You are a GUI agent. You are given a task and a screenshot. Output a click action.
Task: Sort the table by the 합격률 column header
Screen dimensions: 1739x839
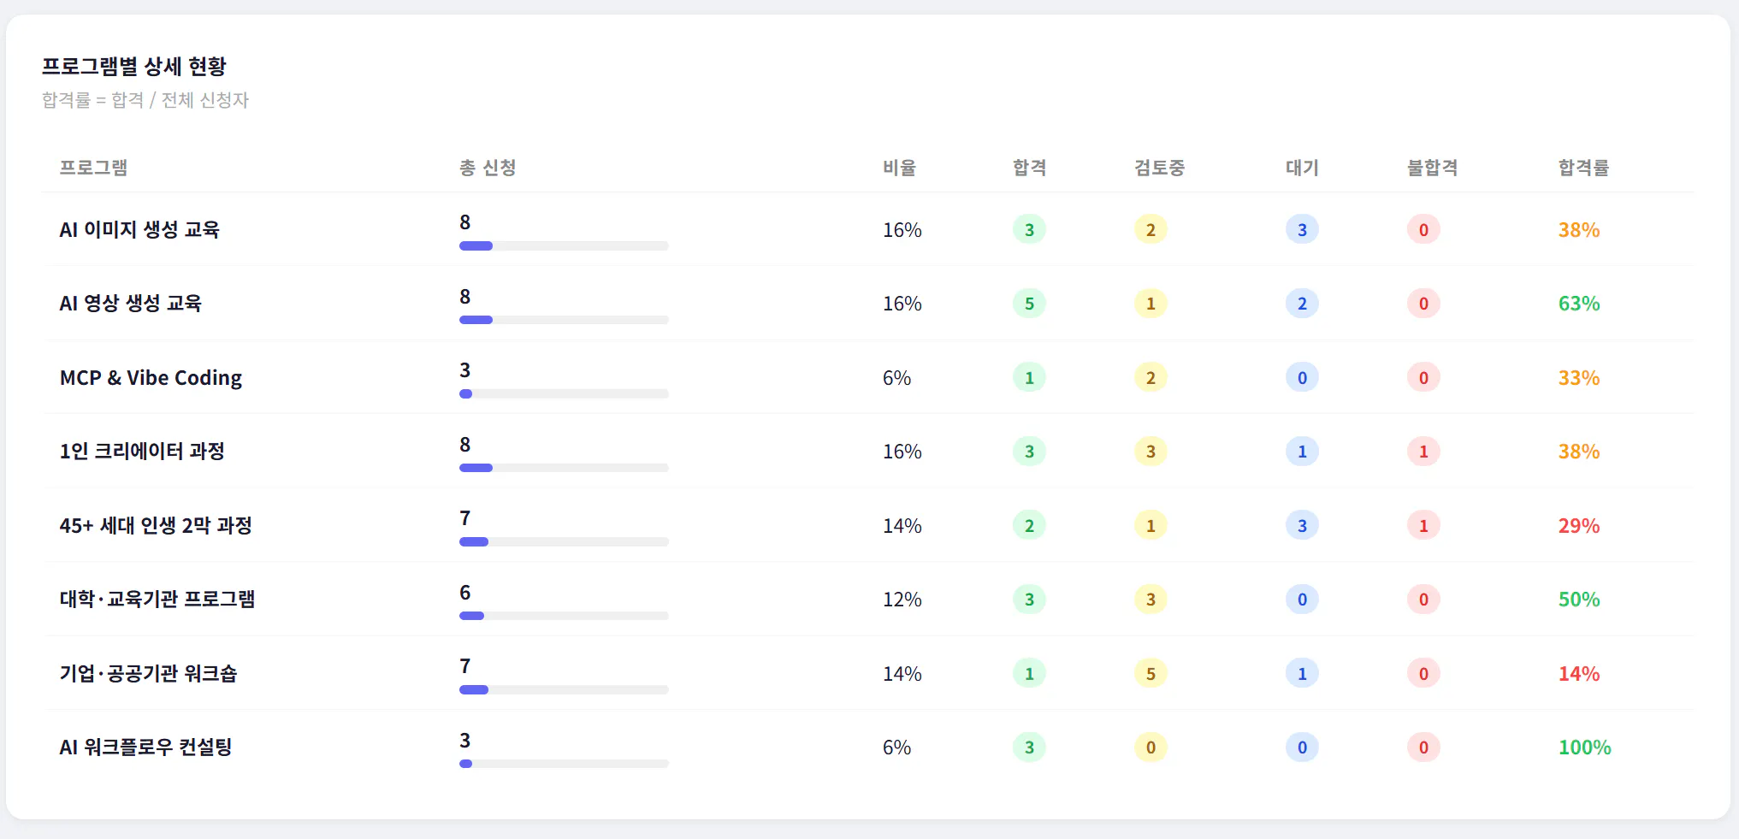click(x=1582, y=168)
